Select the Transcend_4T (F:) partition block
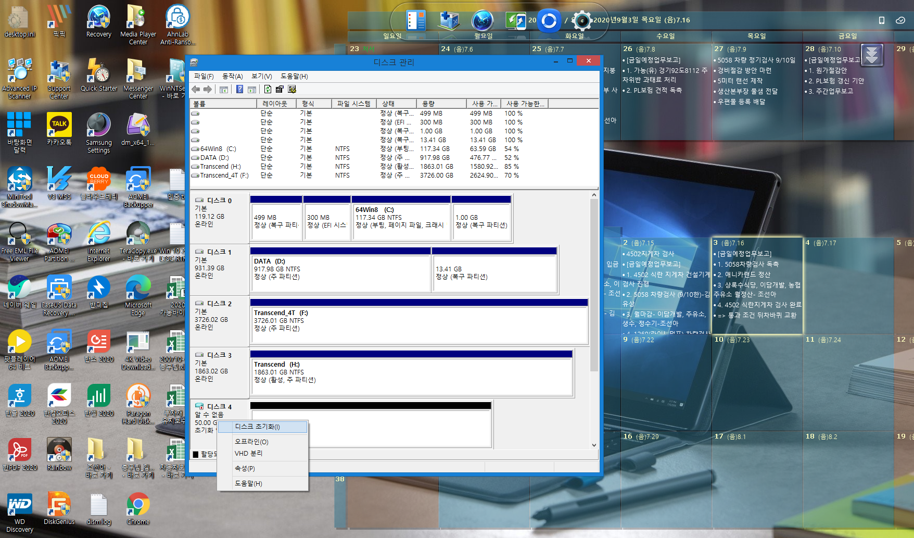The height and width of the screenshot is (538, 914). tap(419, 321)
